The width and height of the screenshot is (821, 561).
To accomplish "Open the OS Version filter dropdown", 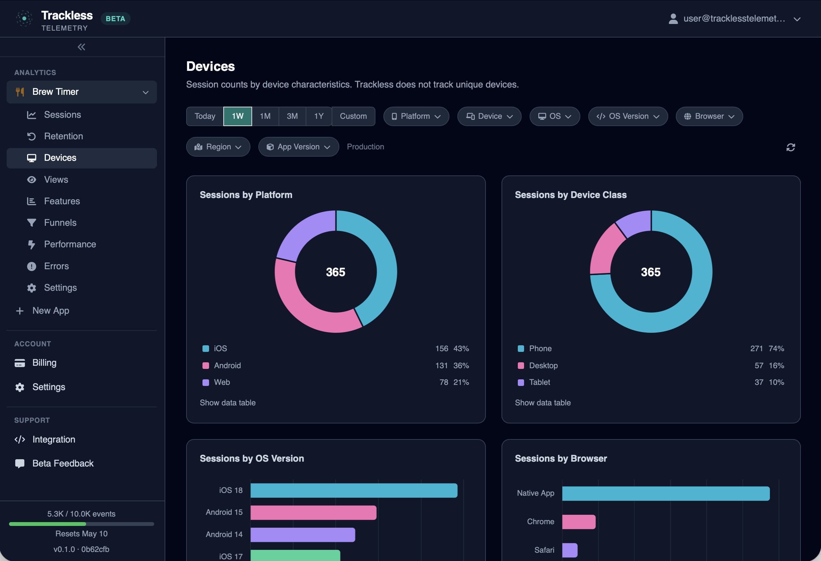I will [x=628, y=116].
